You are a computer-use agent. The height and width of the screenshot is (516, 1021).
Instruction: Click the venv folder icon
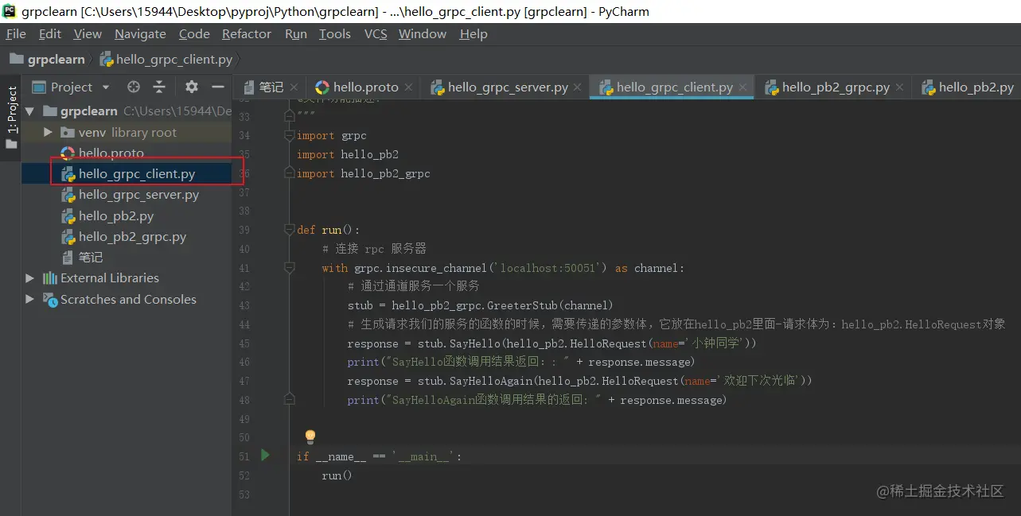(x=67, y=133)
